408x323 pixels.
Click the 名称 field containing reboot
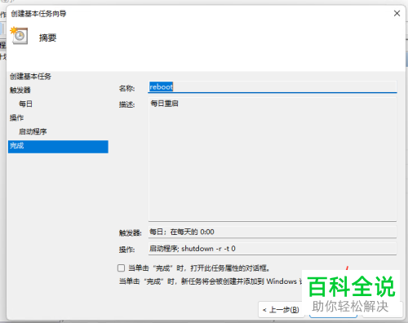coord(273,87)
